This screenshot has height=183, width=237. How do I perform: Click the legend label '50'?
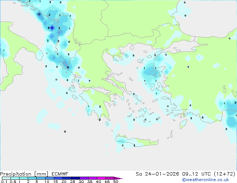pyautogui.click(x=116, y=182)
